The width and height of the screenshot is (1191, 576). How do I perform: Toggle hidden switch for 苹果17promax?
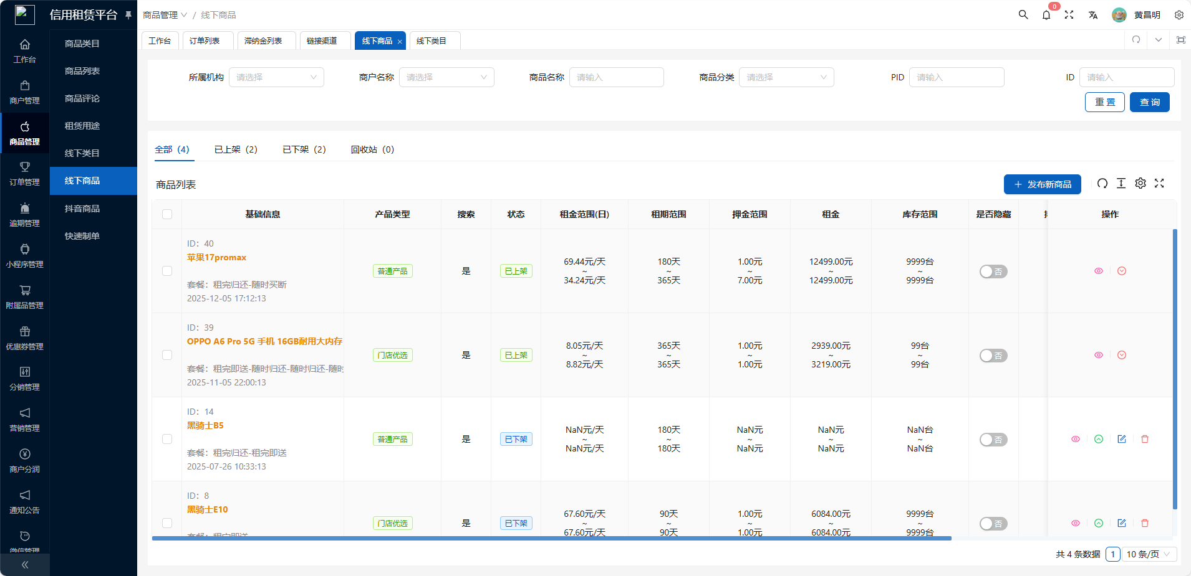click(x=993, y=271)
